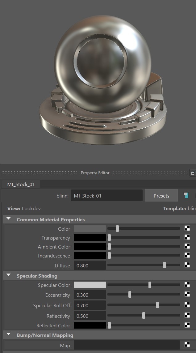This screenshot has height=353, width=196.
Task: Click the Reflected Color label
Action: [x=53, y=325]
